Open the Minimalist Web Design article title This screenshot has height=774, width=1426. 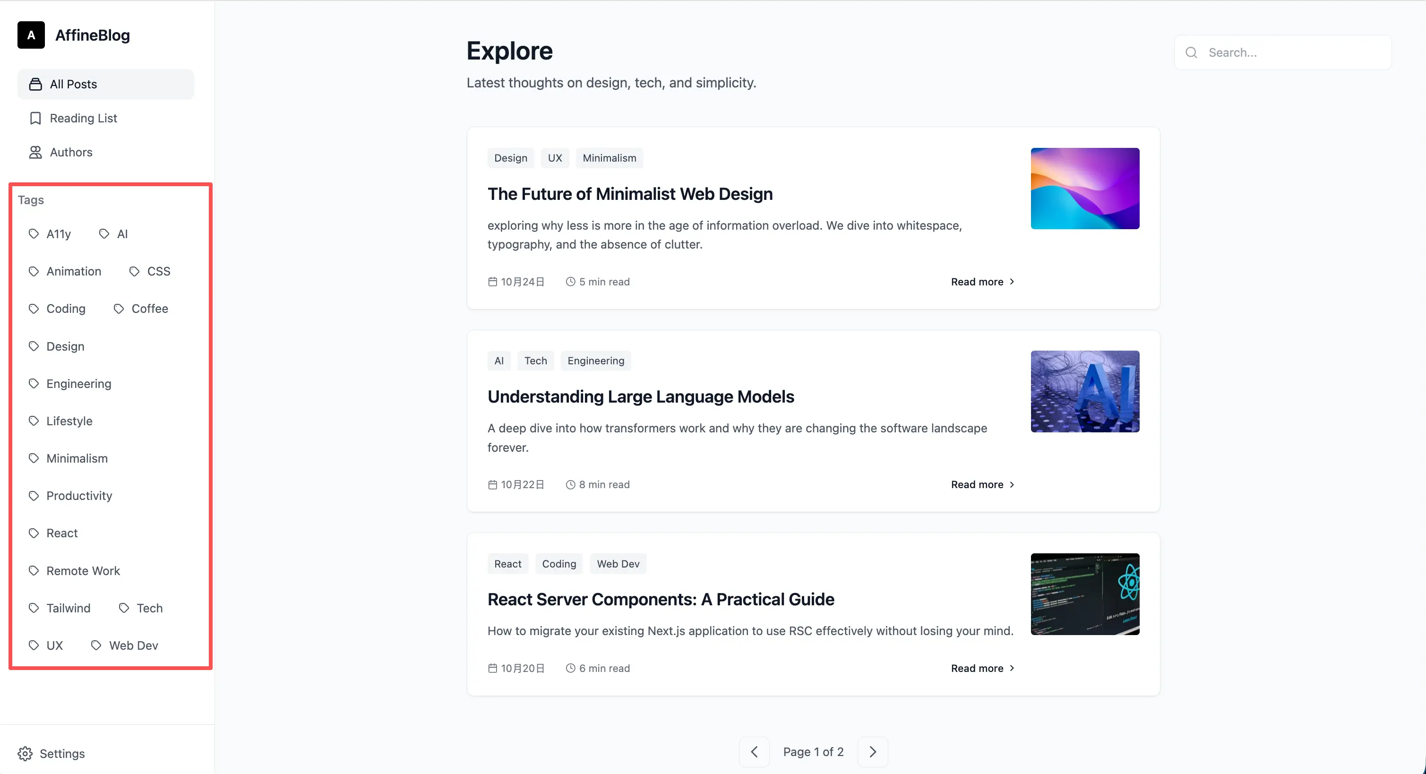coord(629,194)
